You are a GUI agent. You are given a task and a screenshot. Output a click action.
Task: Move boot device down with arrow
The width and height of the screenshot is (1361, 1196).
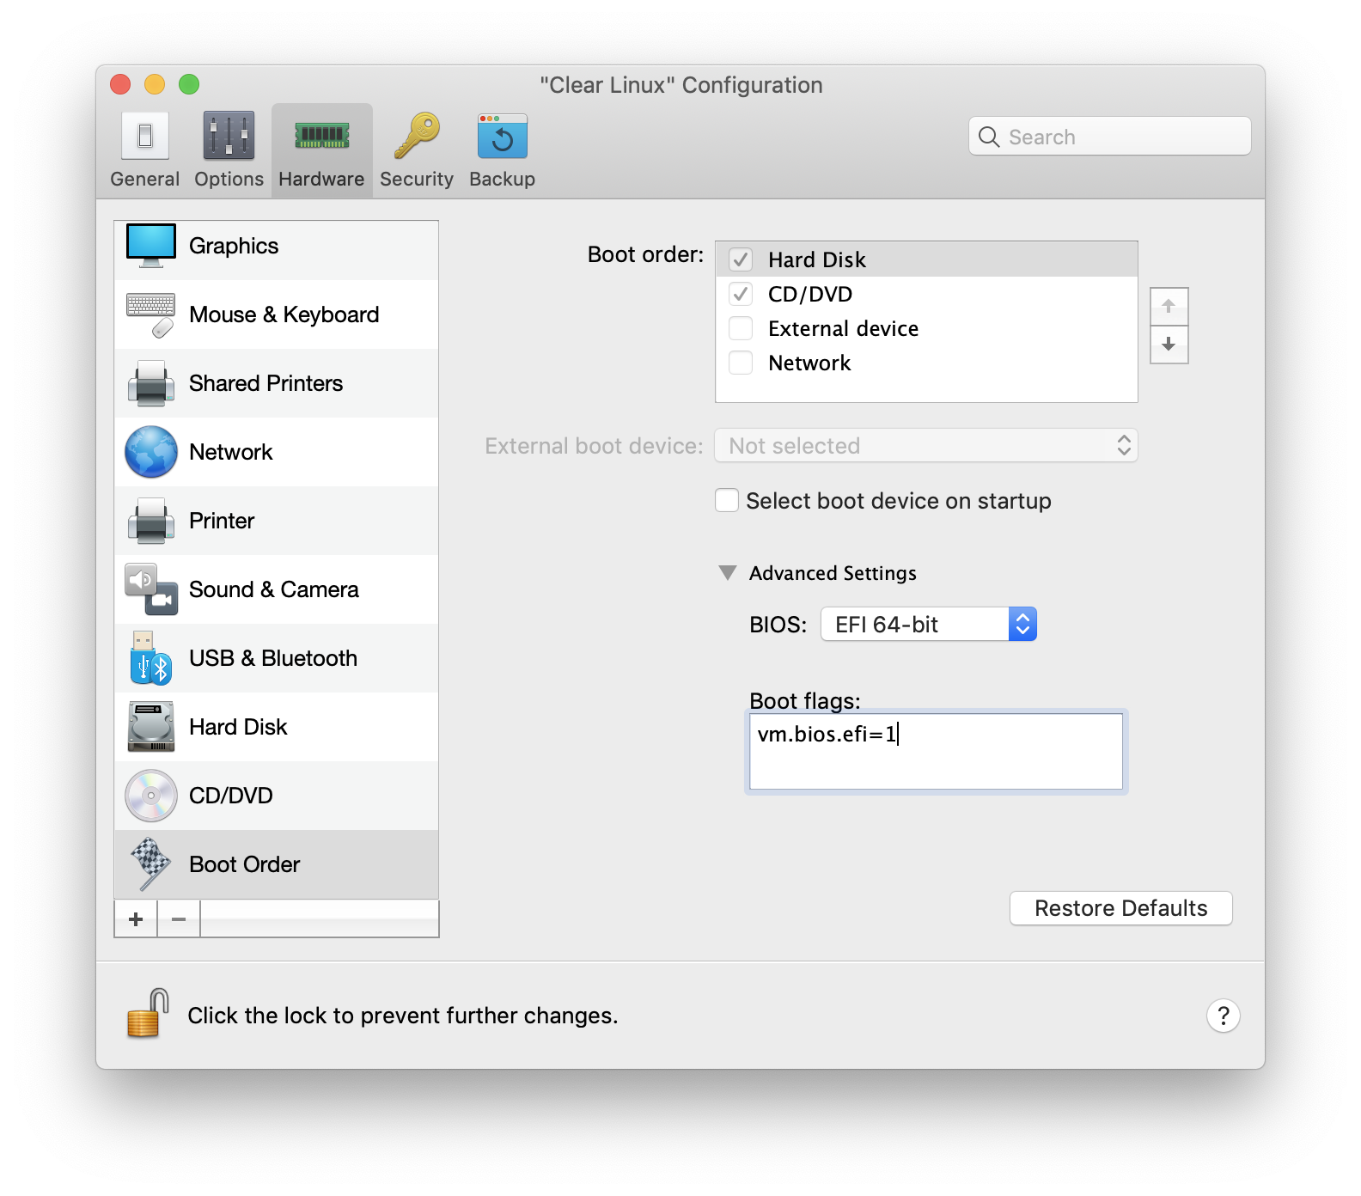click(1169, 345)
